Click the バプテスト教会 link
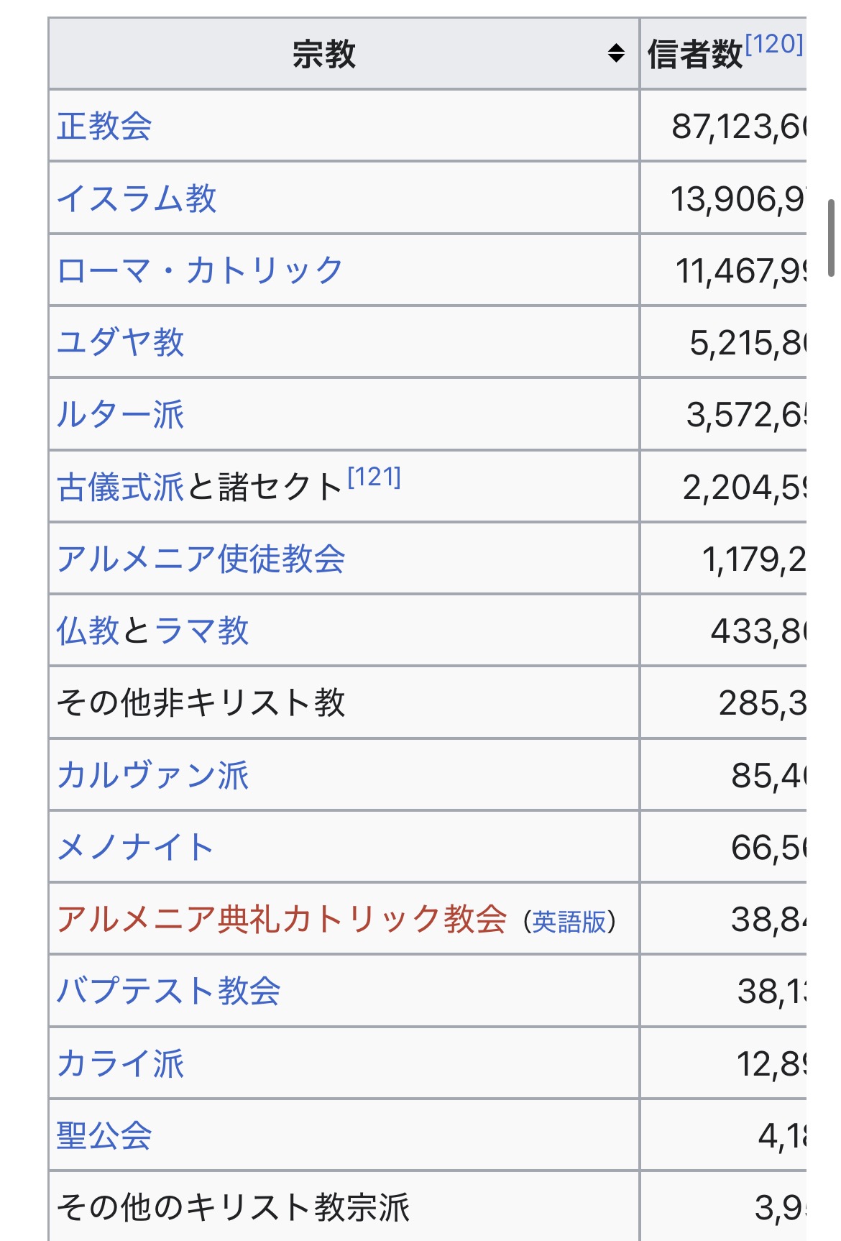Image resolution: width=841 pixels, height=1241 pixels. coord(168,991)
